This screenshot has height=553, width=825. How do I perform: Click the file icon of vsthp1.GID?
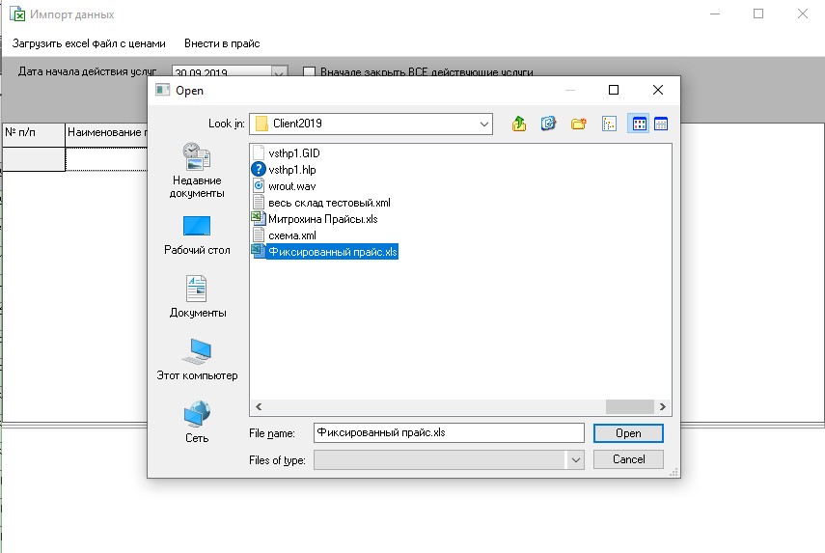(x=259, y=152)
